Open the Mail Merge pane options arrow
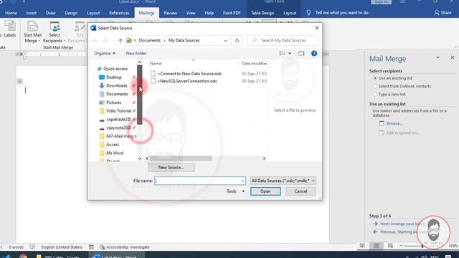Viewport: 459px width, 258px height. point(437,57)
